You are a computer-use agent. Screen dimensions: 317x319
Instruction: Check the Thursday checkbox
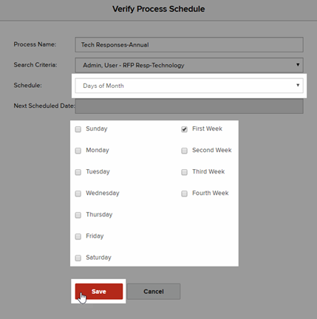(x=78, y=215)
